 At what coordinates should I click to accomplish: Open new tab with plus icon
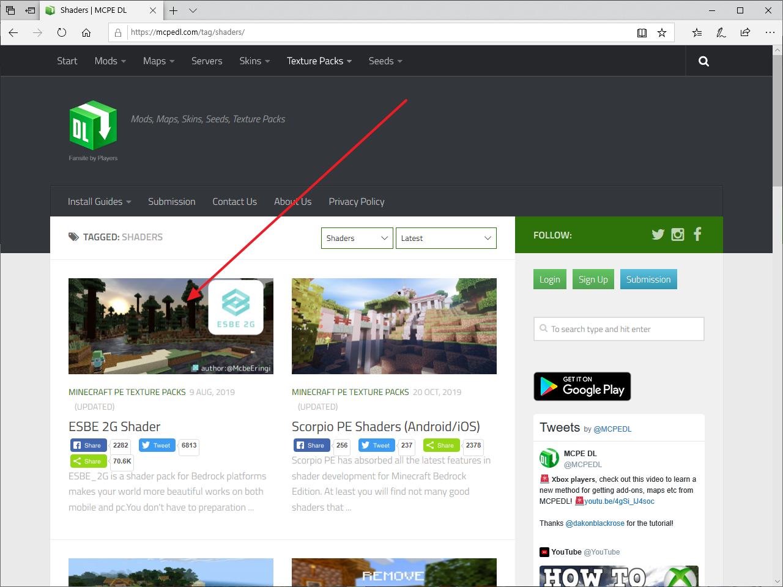(x=174, y=10)
